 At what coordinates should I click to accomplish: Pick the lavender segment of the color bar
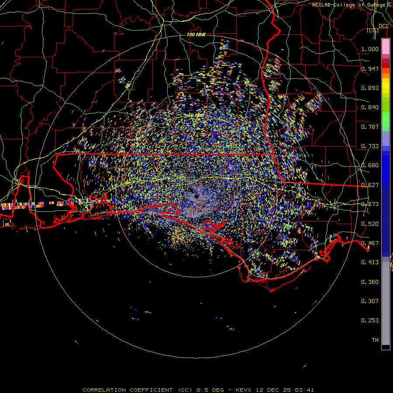(386, 138)
